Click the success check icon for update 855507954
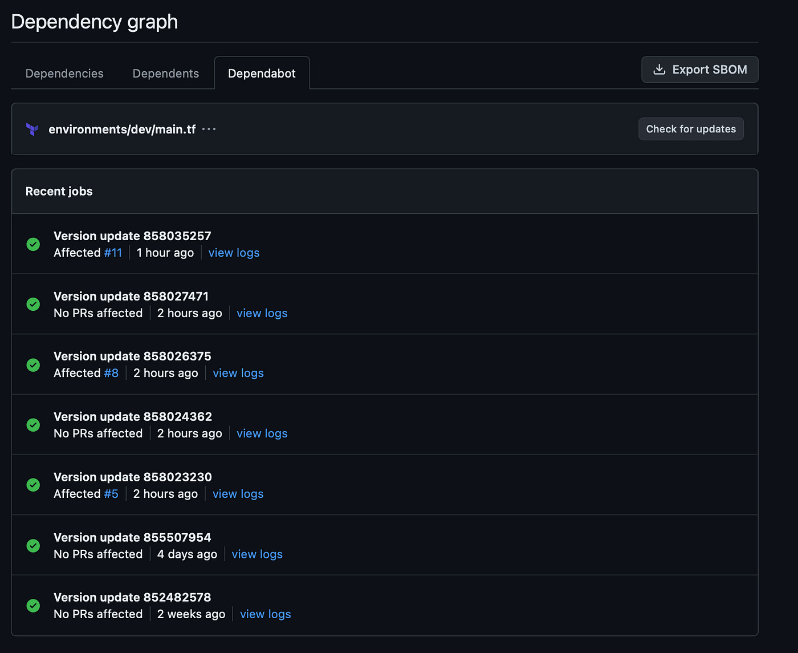 [x=34, y=545]
